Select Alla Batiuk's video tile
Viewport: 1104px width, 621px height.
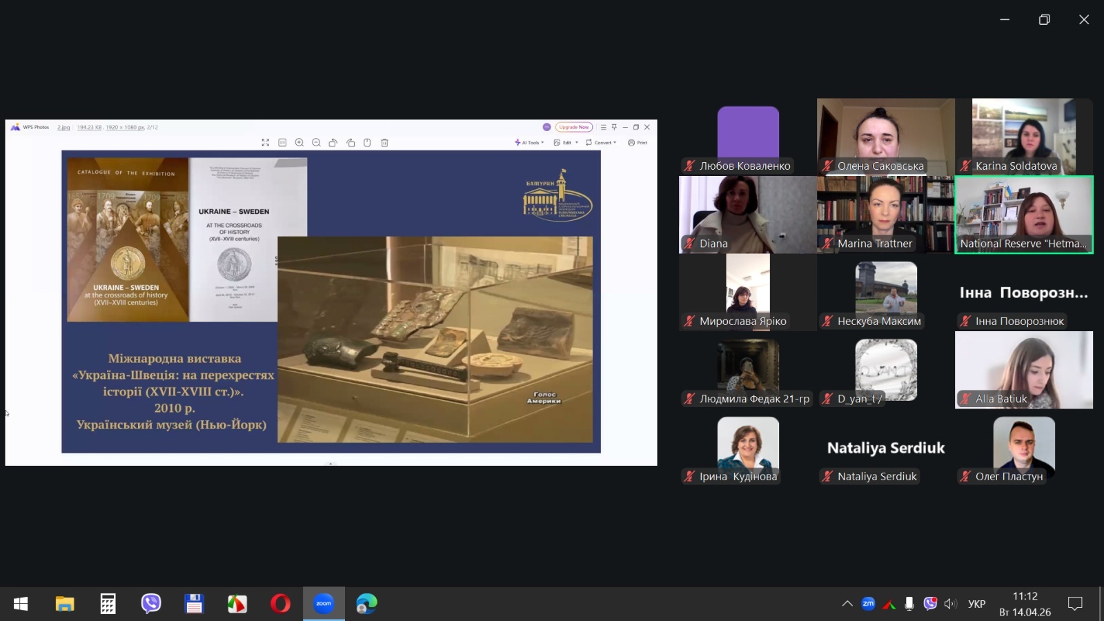point(1024,370)
